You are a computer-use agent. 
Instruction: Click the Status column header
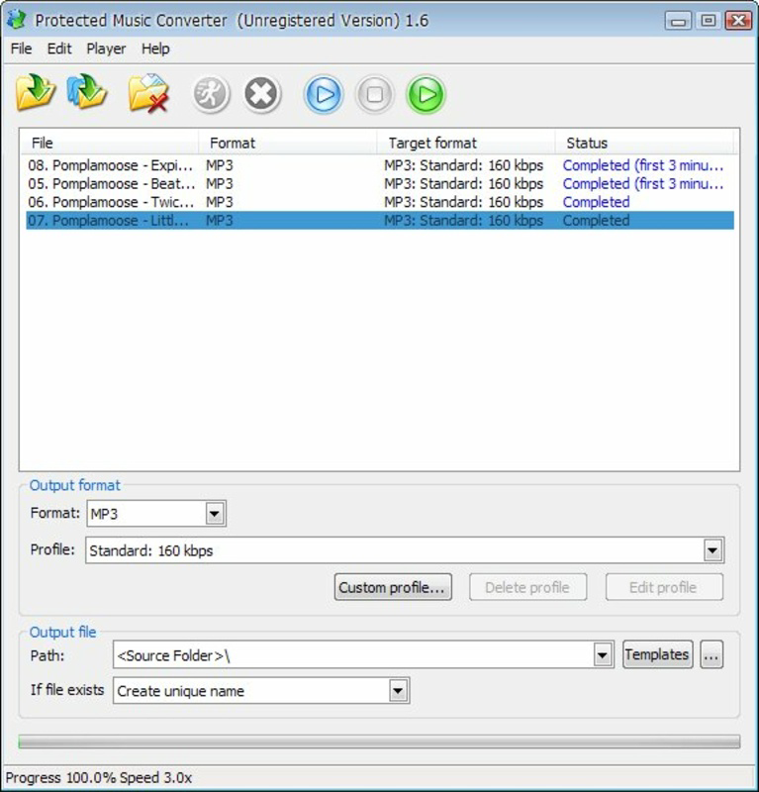(x=644, y=143)
